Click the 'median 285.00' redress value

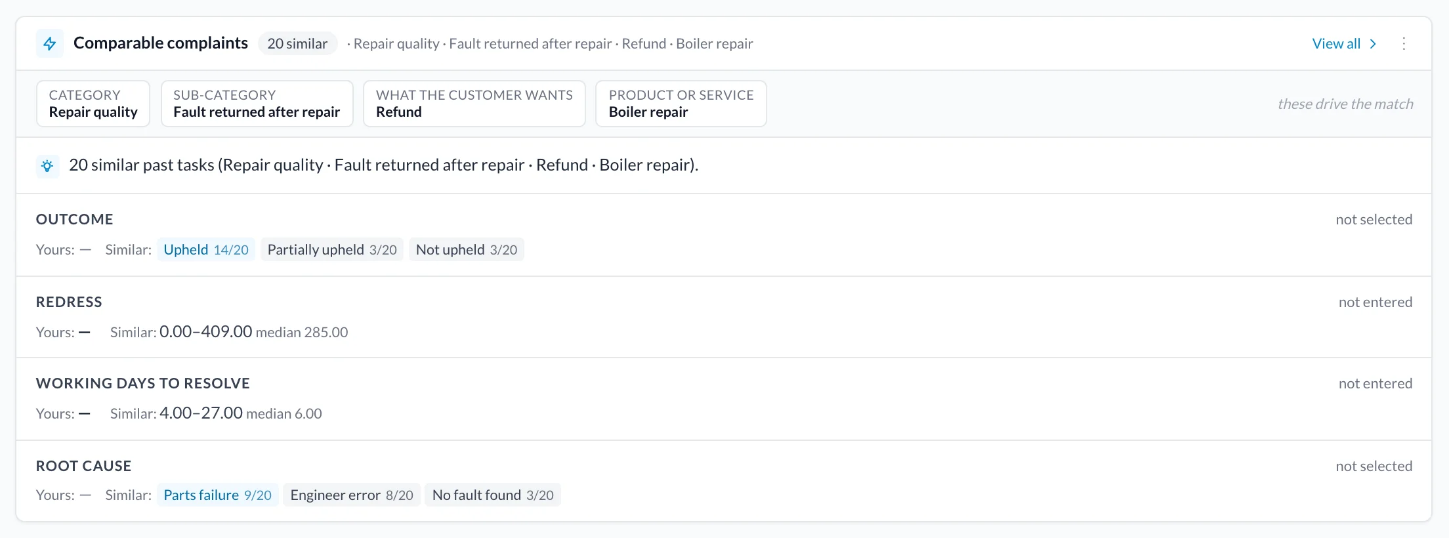[302, 332]
